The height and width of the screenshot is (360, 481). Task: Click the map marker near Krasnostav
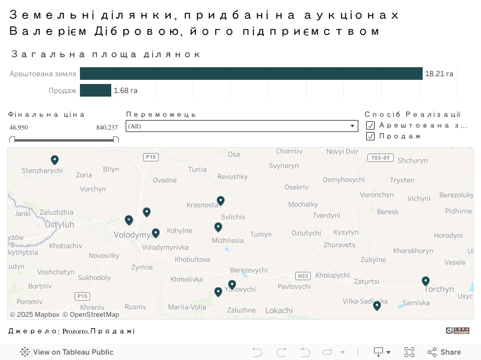(220, 201)
